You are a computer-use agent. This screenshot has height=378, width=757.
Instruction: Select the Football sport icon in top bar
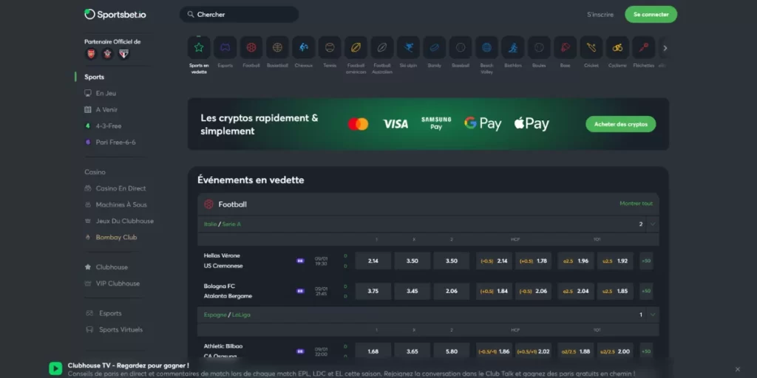click(251, 47)
